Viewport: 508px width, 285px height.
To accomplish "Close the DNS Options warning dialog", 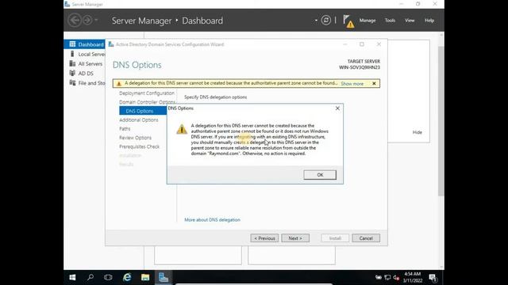I will click(337, 108).
